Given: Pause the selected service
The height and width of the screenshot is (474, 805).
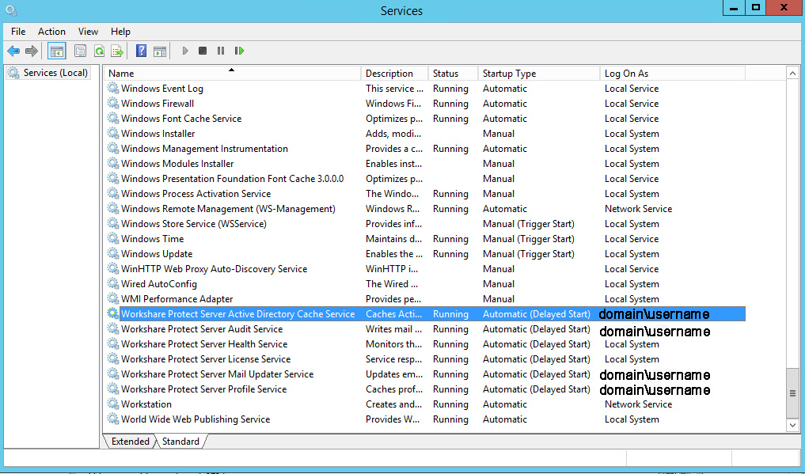Looking at the screenshot, I should 221,51.
